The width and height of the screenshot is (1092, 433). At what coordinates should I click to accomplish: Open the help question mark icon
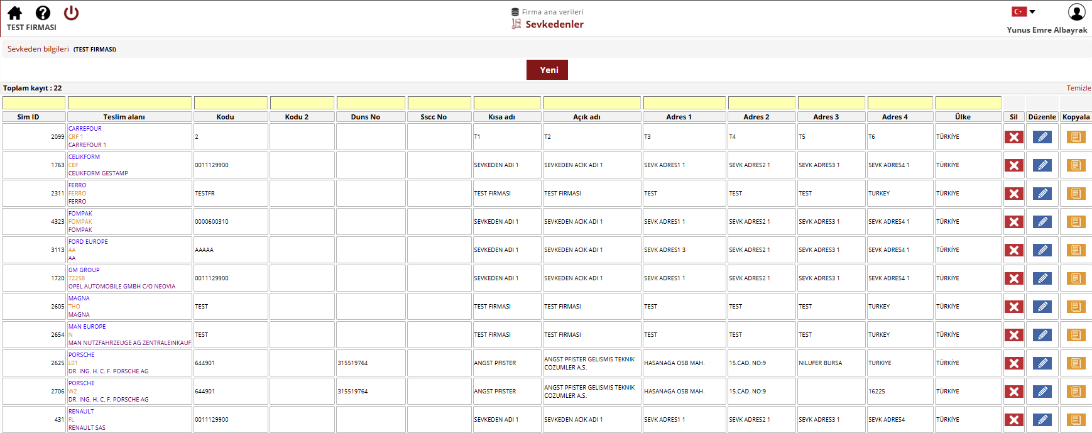(43, 13)
